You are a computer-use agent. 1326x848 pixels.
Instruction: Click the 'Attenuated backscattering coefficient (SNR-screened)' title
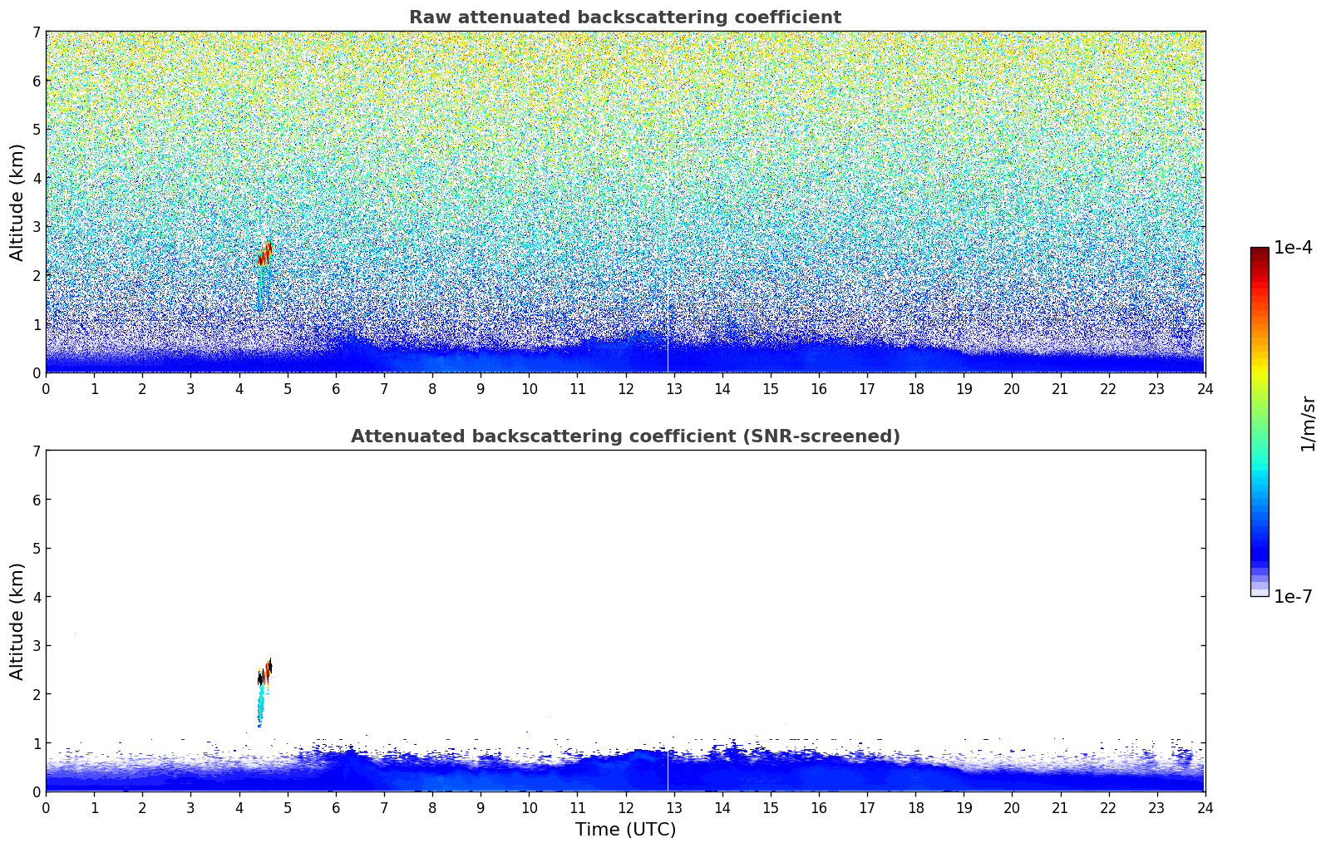pyautogui.click(x=625, y=436)
